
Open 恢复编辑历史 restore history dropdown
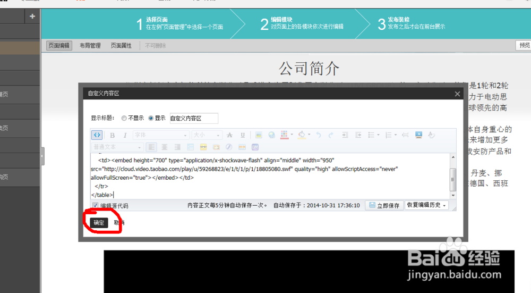426,205
